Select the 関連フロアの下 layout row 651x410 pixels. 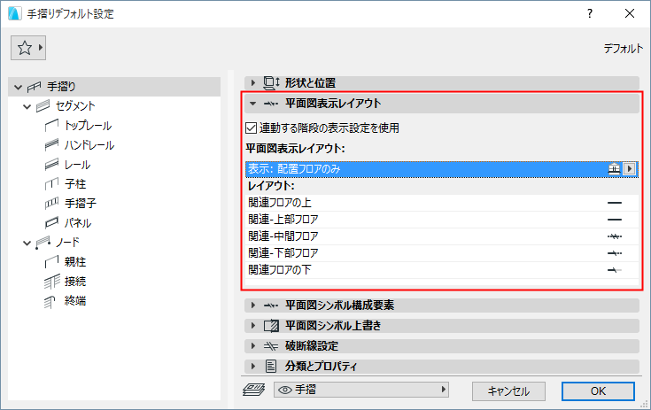point(442,270)
